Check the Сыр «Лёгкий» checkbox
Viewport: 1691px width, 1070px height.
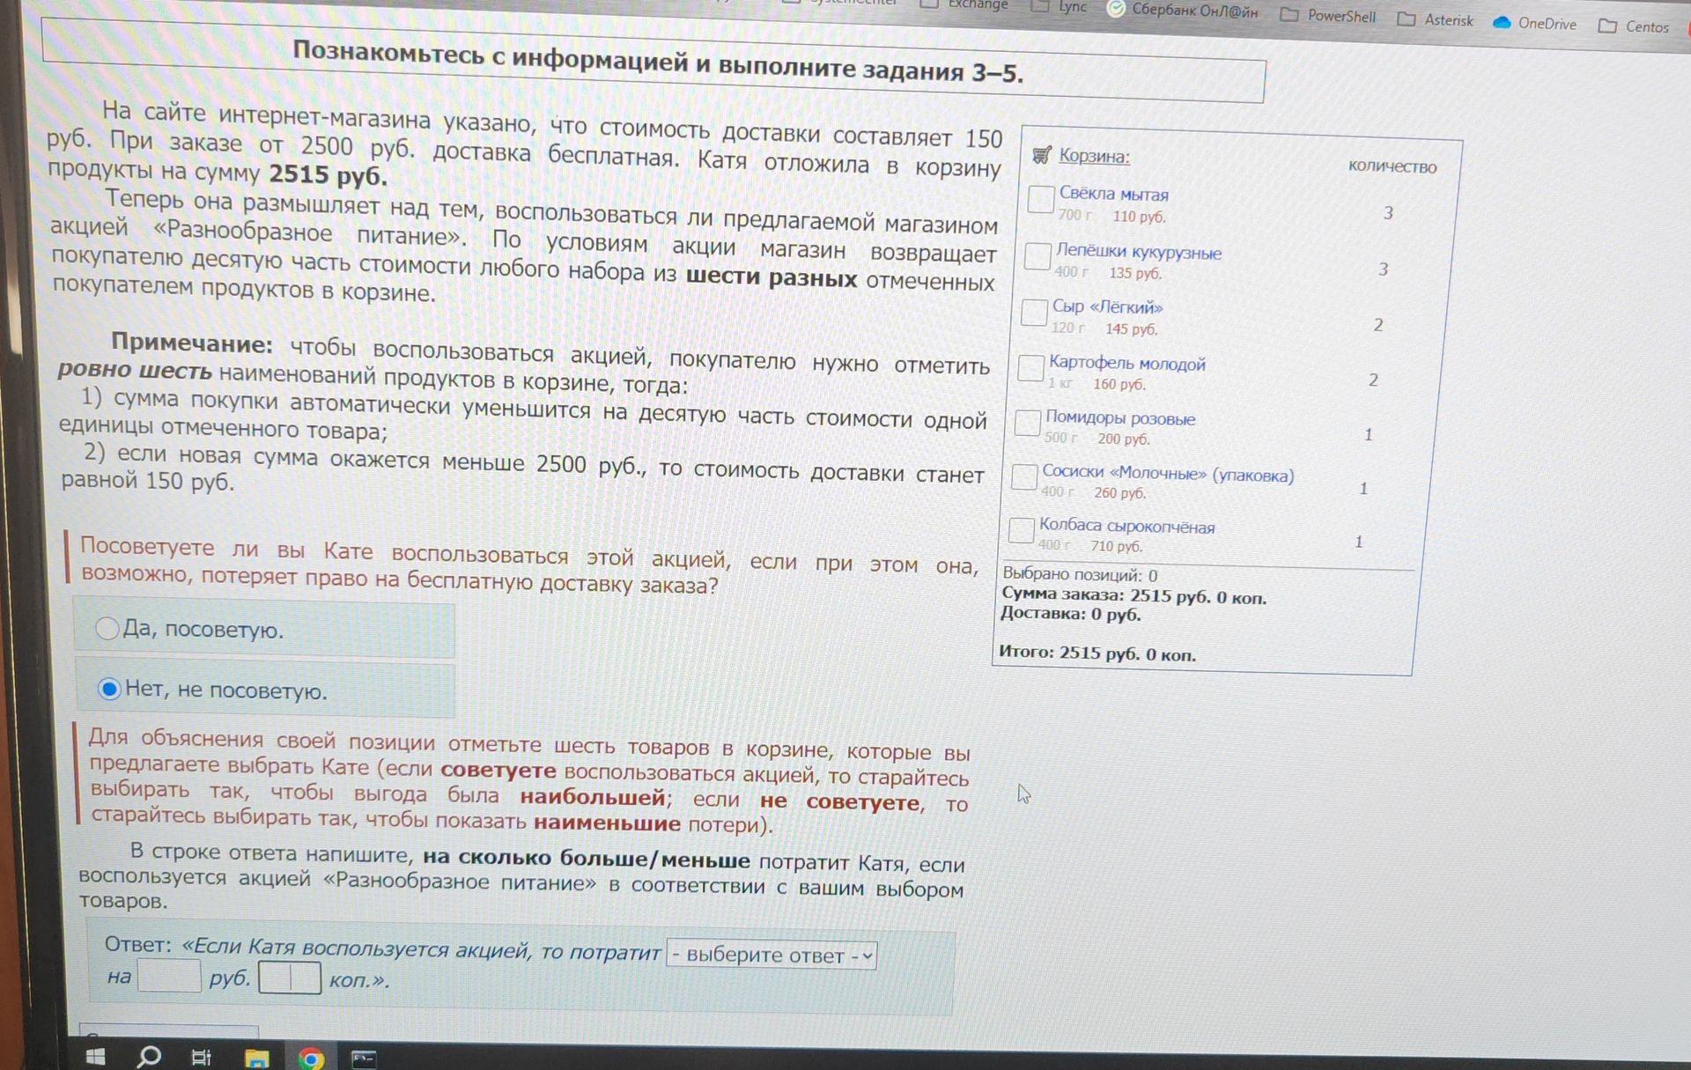(x=1034, y=312)
